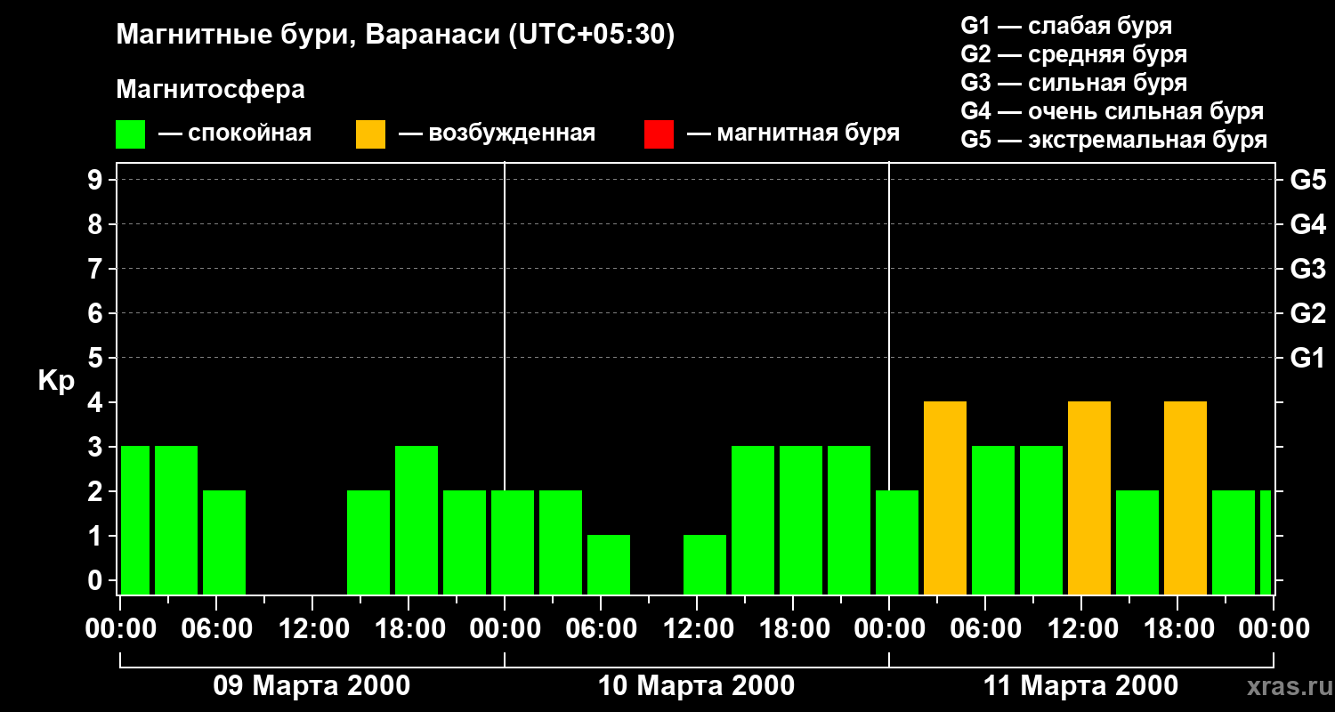Screen dimensions: 1335x712
Task: Click the 'G5 — экстремальная буря' legend line
Action: pyautogui.click(x=1114, y=140)
